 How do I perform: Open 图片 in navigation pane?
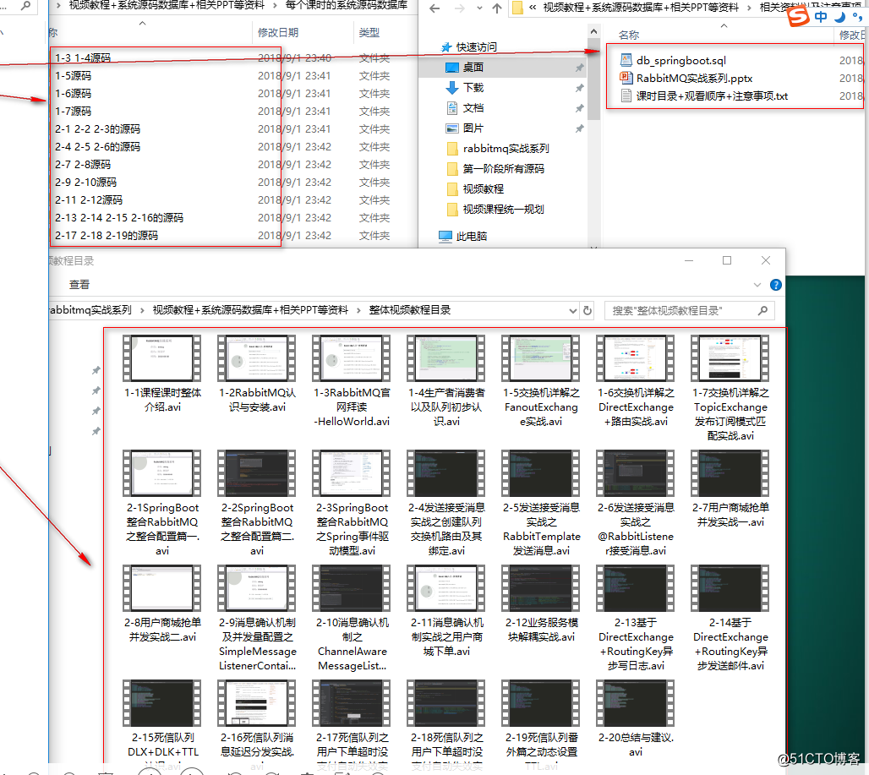pyautogui.click(x=473, y=128)
